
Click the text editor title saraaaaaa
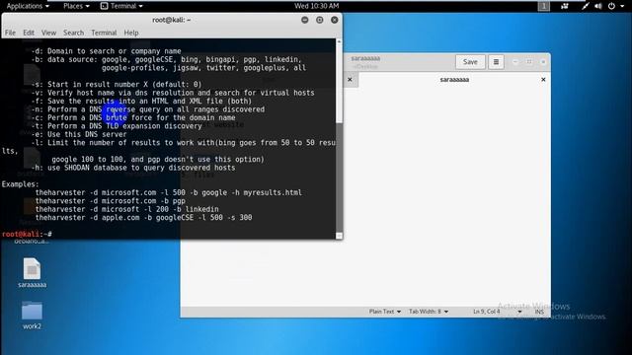click(x=365, y=58)
